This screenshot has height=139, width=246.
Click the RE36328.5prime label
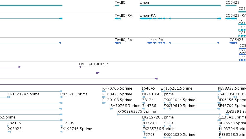232,135
